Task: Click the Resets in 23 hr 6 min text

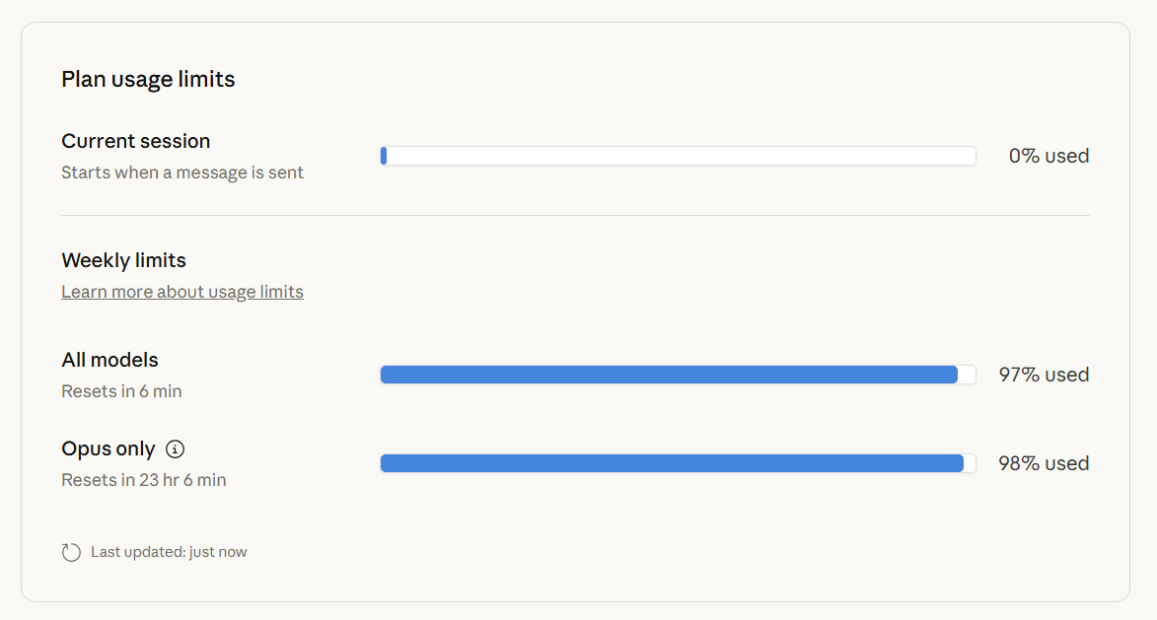Action: pyautogui.click(x=144, y=480)
